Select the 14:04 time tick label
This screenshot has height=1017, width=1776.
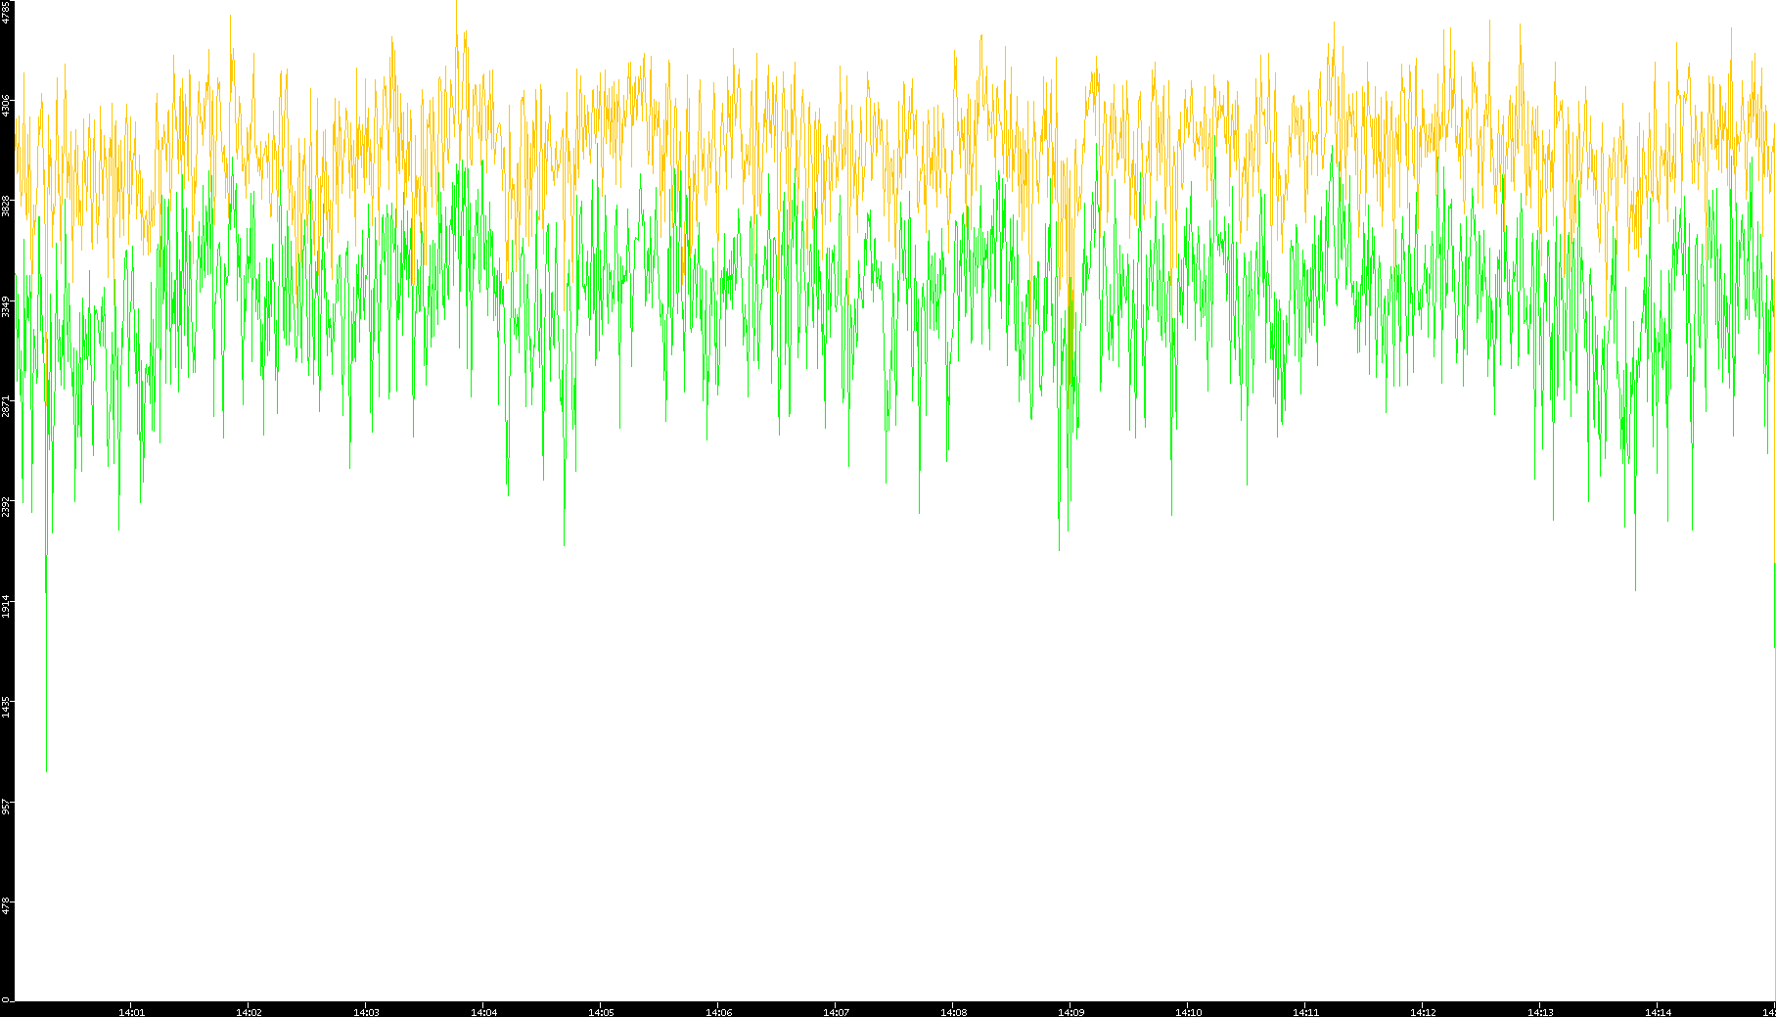pos(483,1012)
